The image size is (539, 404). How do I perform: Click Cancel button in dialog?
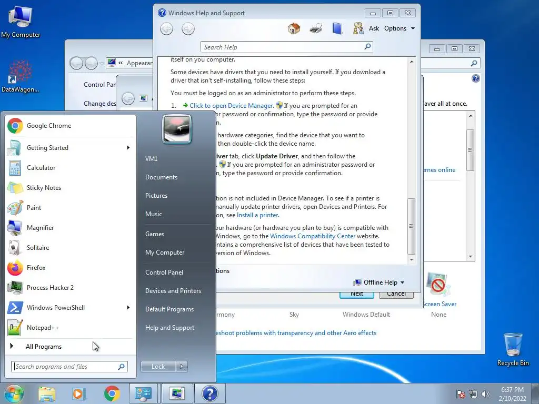pos(396,295)
